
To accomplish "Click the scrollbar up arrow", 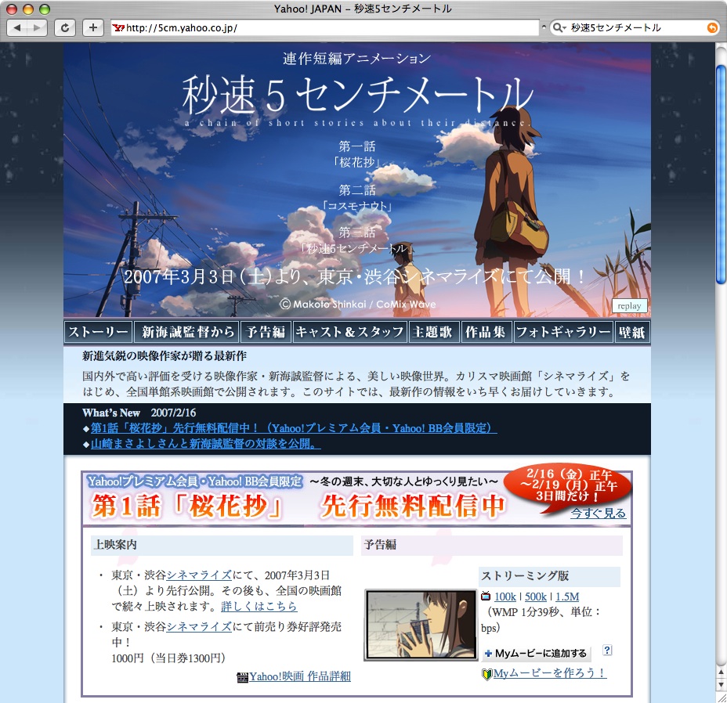I will 721,672.
